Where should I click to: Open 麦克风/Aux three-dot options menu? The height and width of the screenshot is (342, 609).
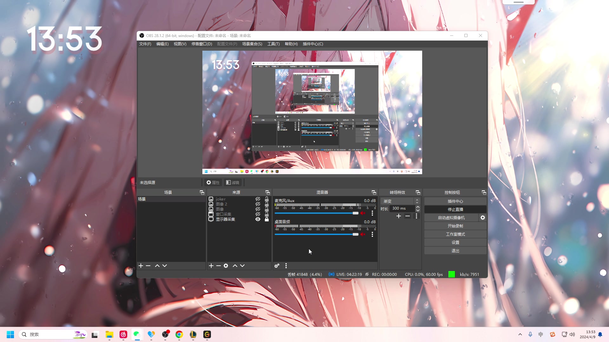pyautogui.click(x=372, y=213)
